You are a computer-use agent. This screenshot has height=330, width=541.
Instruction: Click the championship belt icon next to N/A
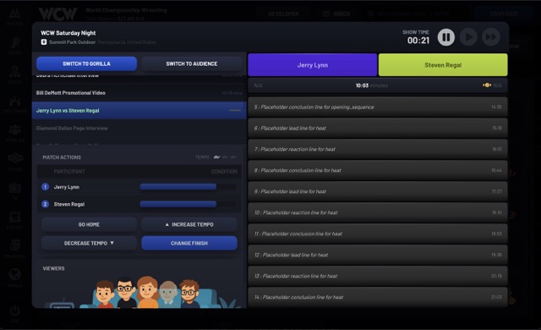click(487, 85)
